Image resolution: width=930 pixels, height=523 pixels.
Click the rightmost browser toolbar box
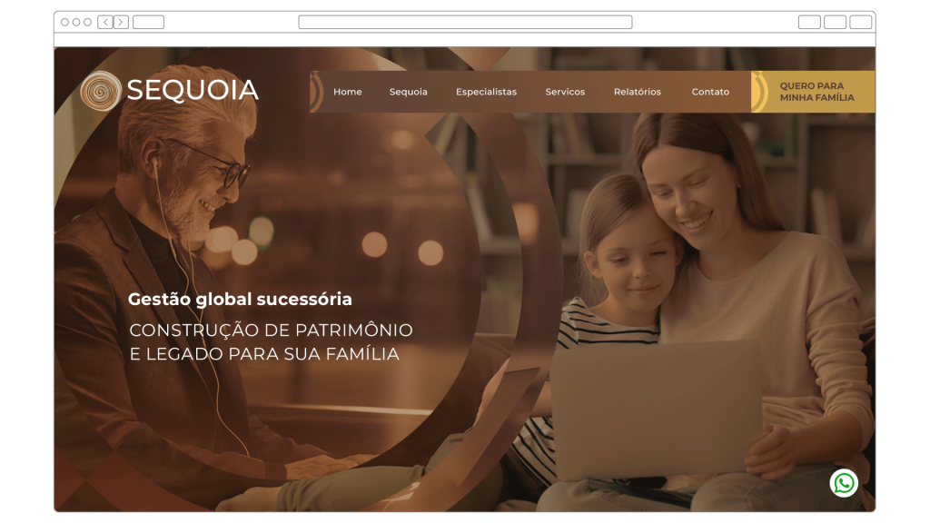(860, 23)
